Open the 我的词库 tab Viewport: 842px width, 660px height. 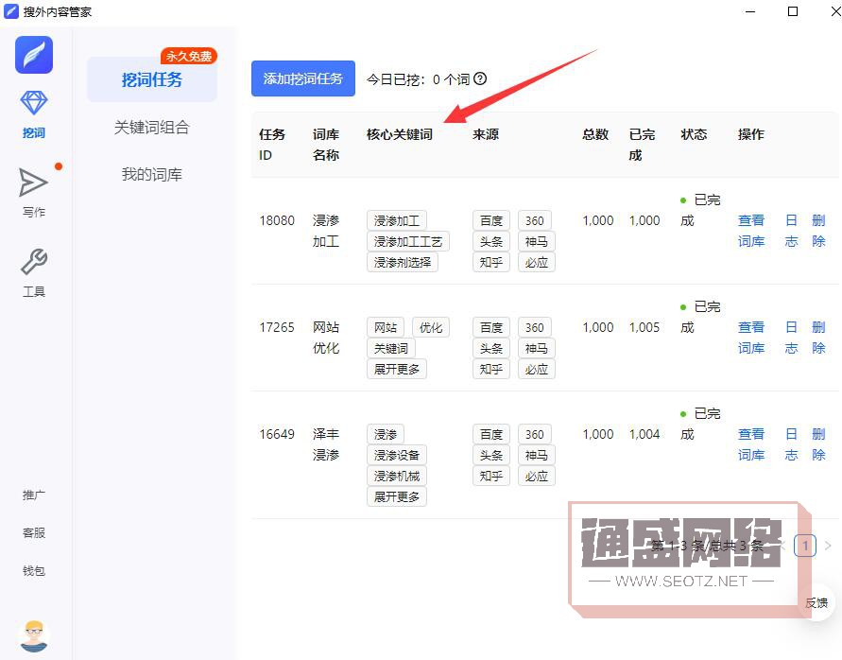click(153, 174)
